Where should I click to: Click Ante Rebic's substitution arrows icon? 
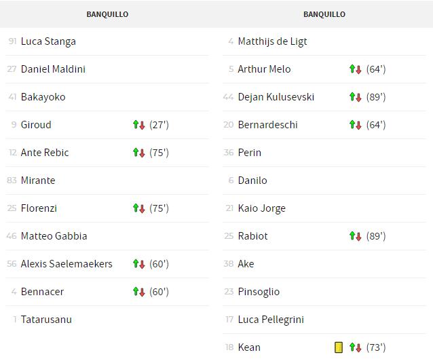tap(139, 153)
